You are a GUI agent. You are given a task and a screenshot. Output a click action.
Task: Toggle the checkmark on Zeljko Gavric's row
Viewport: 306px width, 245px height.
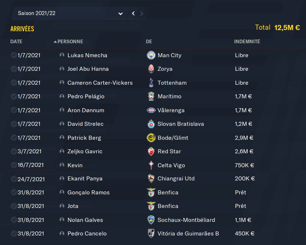(14, 151)
